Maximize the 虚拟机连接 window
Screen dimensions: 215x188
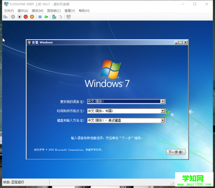(195, 4)
